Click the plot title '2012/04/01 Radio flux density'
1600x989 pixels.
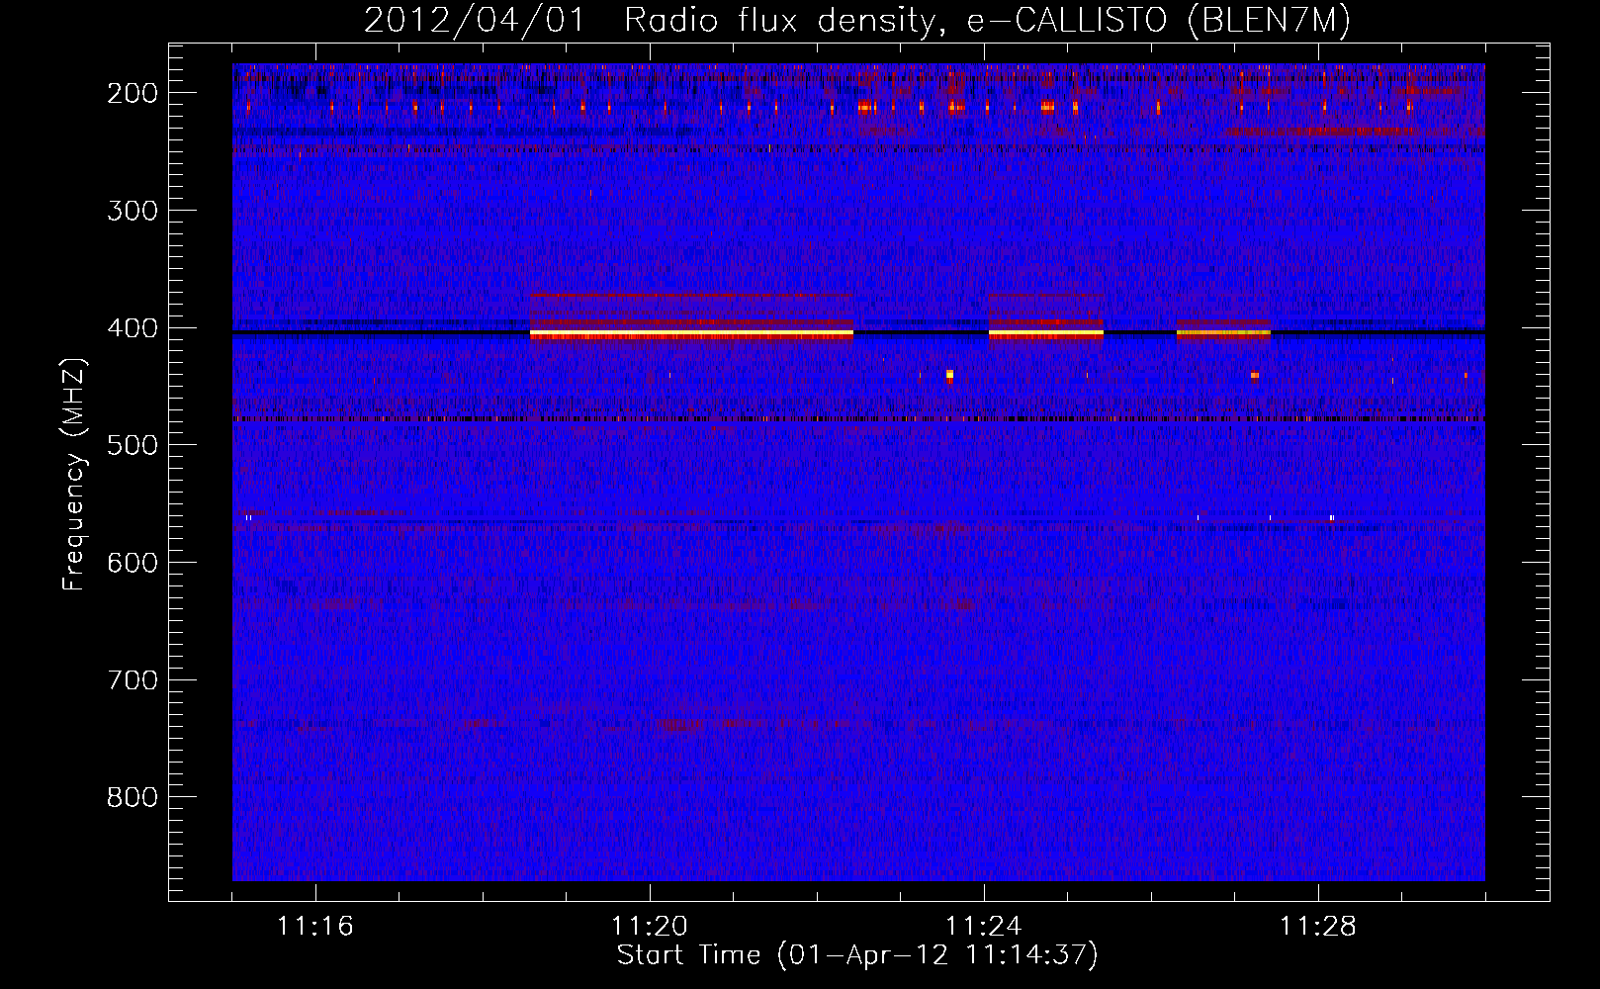[x=650, y=21]
